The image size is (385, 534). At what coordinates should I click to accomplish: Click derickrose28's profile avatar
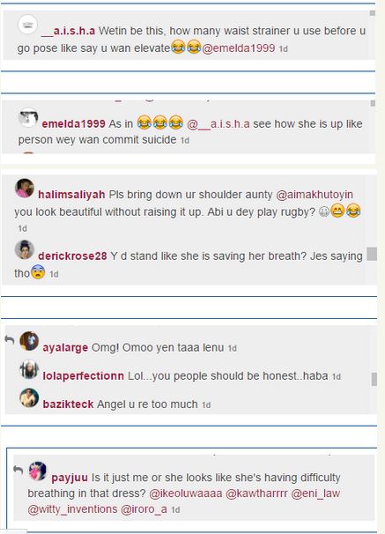coord(25,249)
